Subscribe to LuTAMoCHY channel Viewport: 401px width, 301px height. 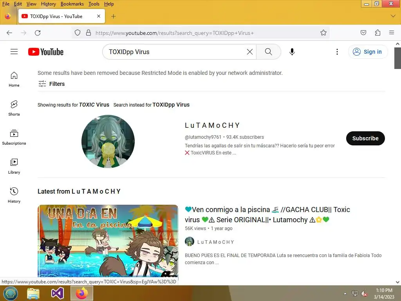pyautogui.click(x=365, y=138)
